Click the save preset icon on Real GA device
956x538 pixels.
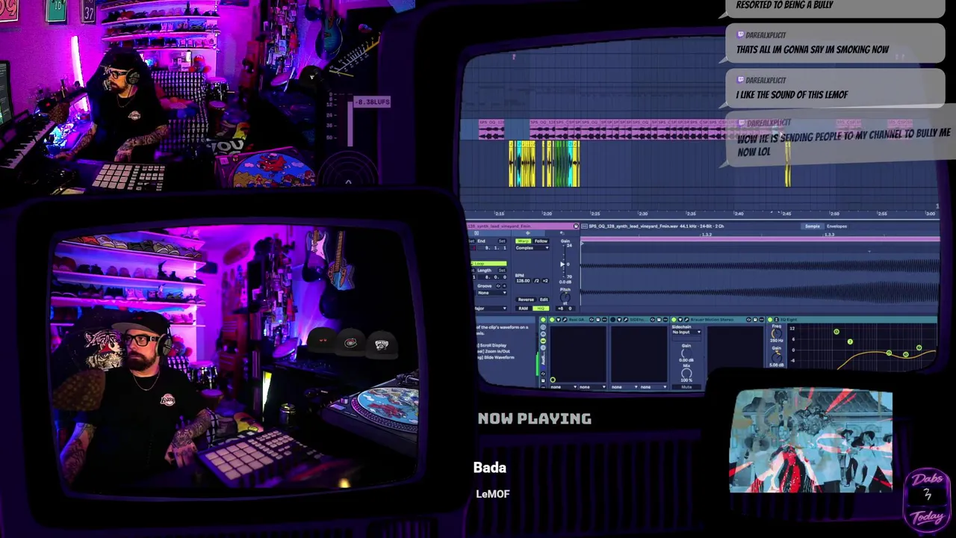coord(598,320)
